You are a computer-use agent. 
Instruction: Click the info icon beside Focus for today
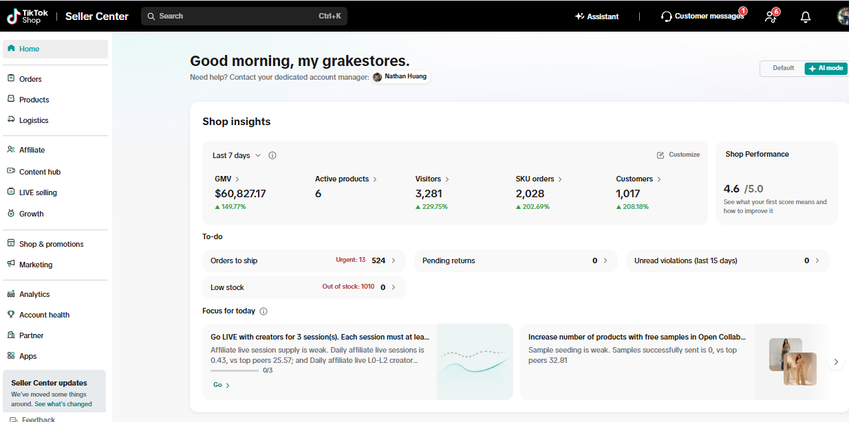point(264,311)
